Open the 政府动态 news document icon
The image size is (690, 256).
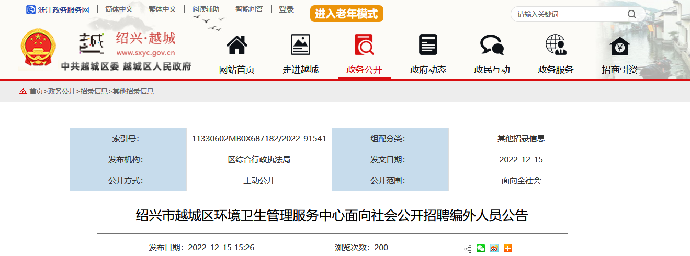(x=428, y=45)
